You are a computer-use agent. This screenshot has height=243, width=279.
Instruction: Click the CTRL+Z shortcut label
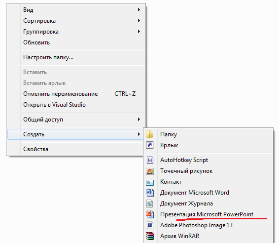click(125, 94)
